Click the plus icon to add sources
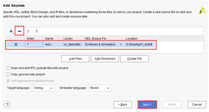 (11, 31)
